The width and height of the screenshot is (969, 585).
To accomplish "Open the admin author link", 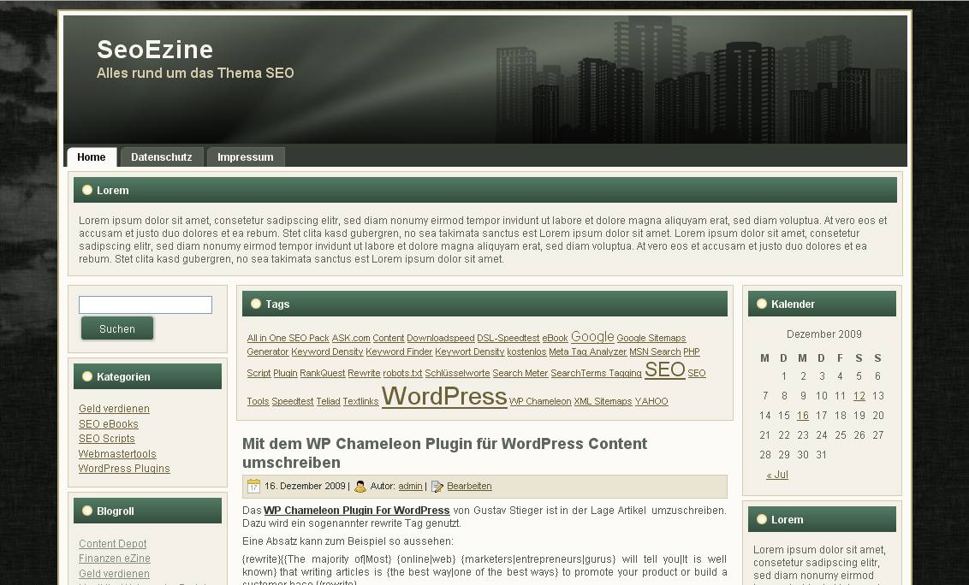I will [x=410, y=486].
